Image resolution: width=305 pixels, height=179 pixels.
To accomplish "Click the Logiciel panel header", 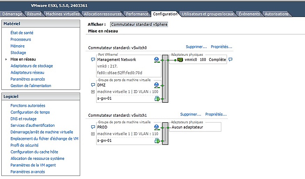I will 41,97.
